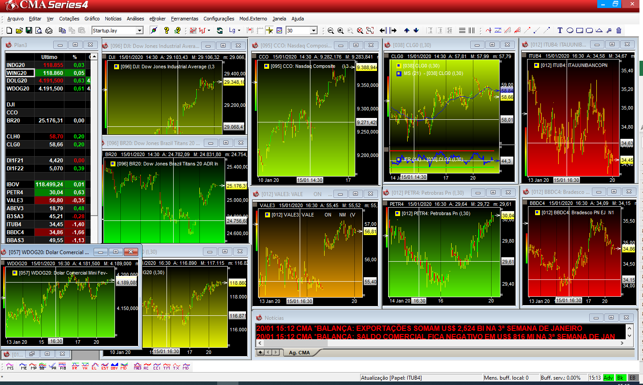
Task: Toggle yellow marker on PETR4 chart legend
Action: tap(397, 213)
